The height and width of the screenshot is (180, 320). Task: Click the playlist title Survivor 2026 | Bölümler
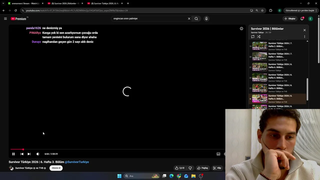267,29
